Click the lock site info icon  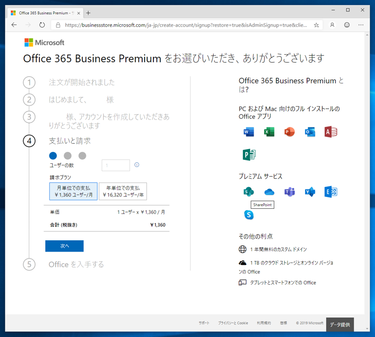[58, 25]
